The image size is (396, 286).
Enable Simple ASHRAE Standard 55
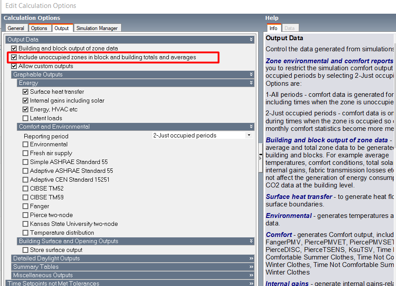click(25, 162)
